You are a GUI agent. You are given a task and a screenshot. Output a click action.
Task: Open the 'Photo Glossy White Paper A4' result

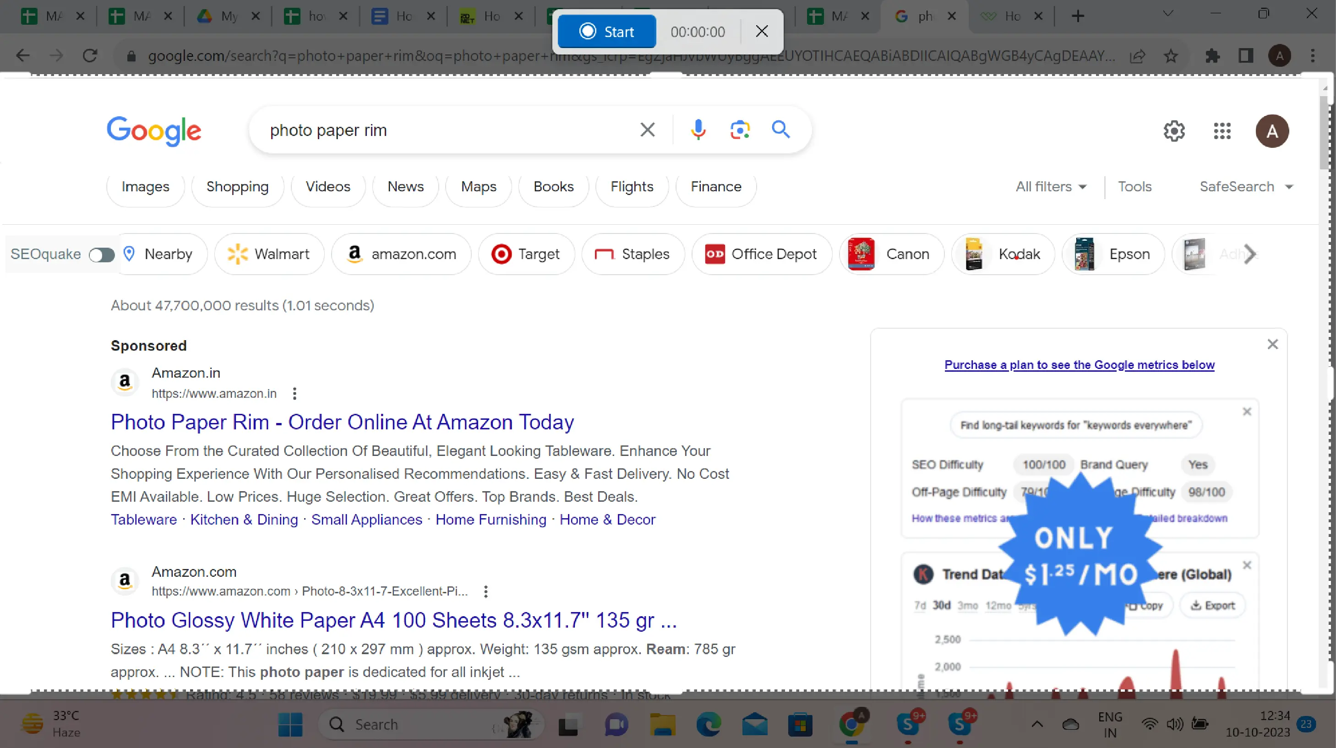pos(394,620)
